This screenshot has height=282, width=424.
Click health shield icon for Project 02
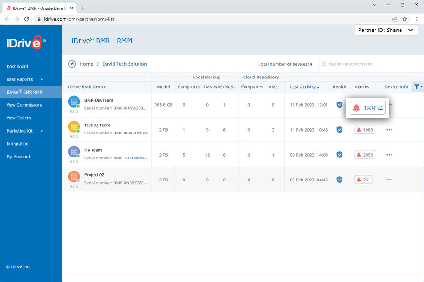[339, 180]
